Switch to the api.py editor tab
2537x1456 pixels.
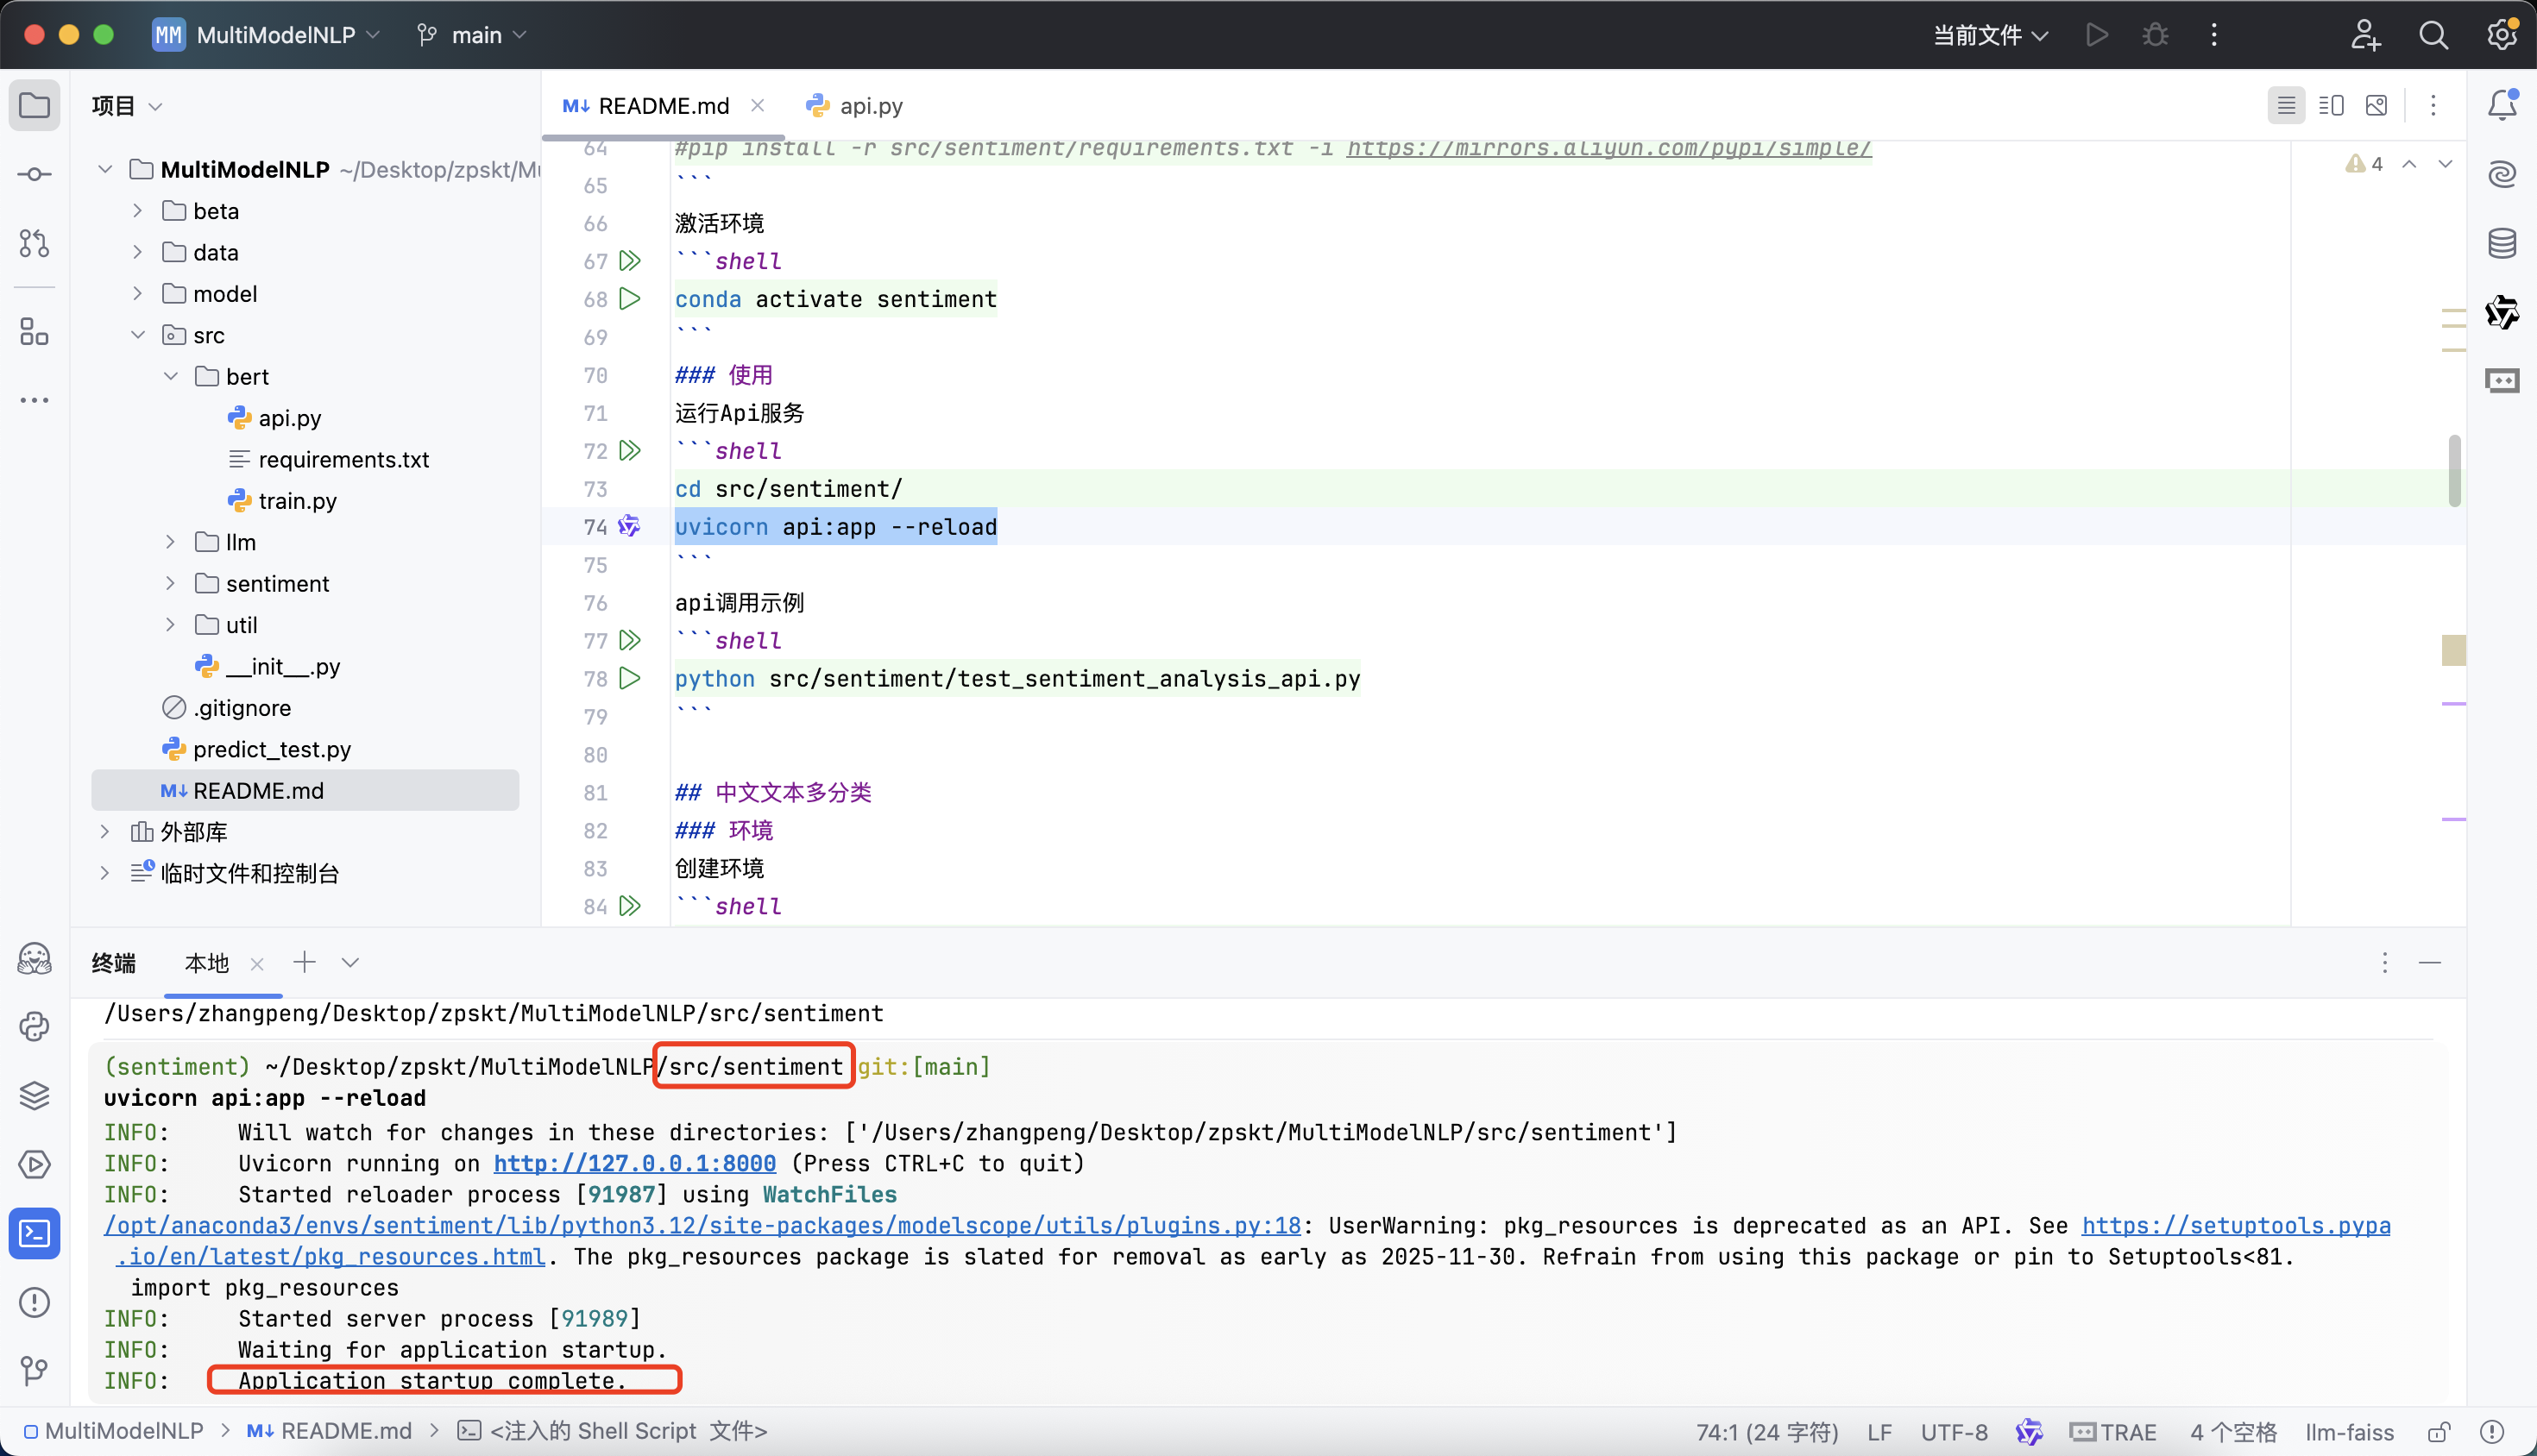[855, 105]
